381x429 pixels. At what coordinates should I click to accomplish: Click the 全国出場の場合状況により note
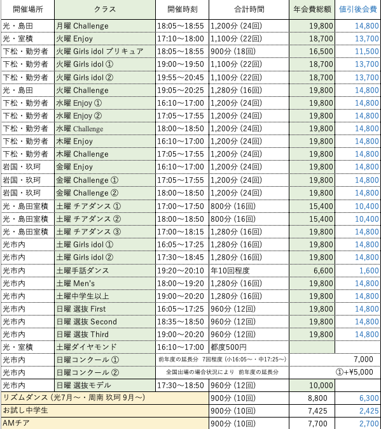222,372
